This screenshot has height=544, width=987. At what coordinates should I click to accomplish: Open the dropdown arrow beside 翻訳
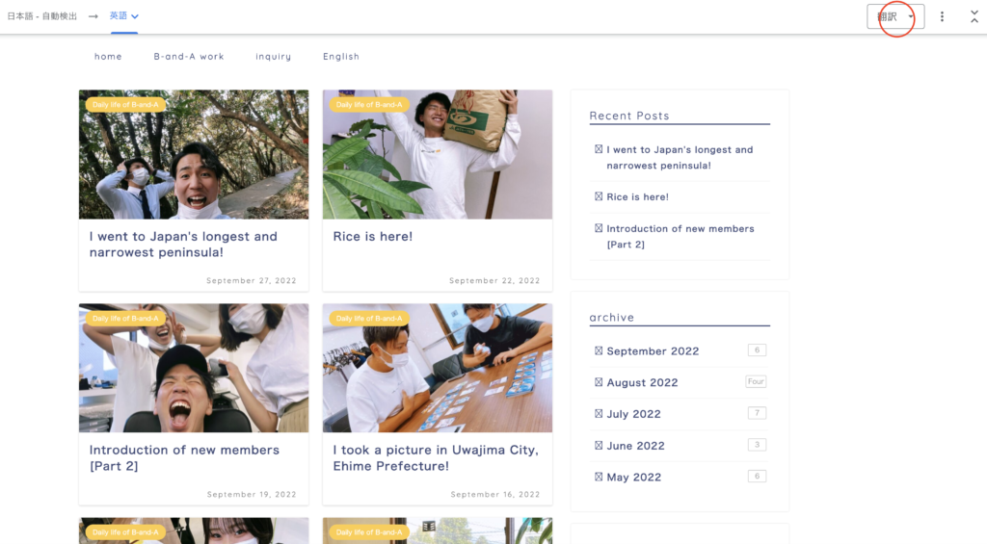pyautogui.click(x=912, y=17)
